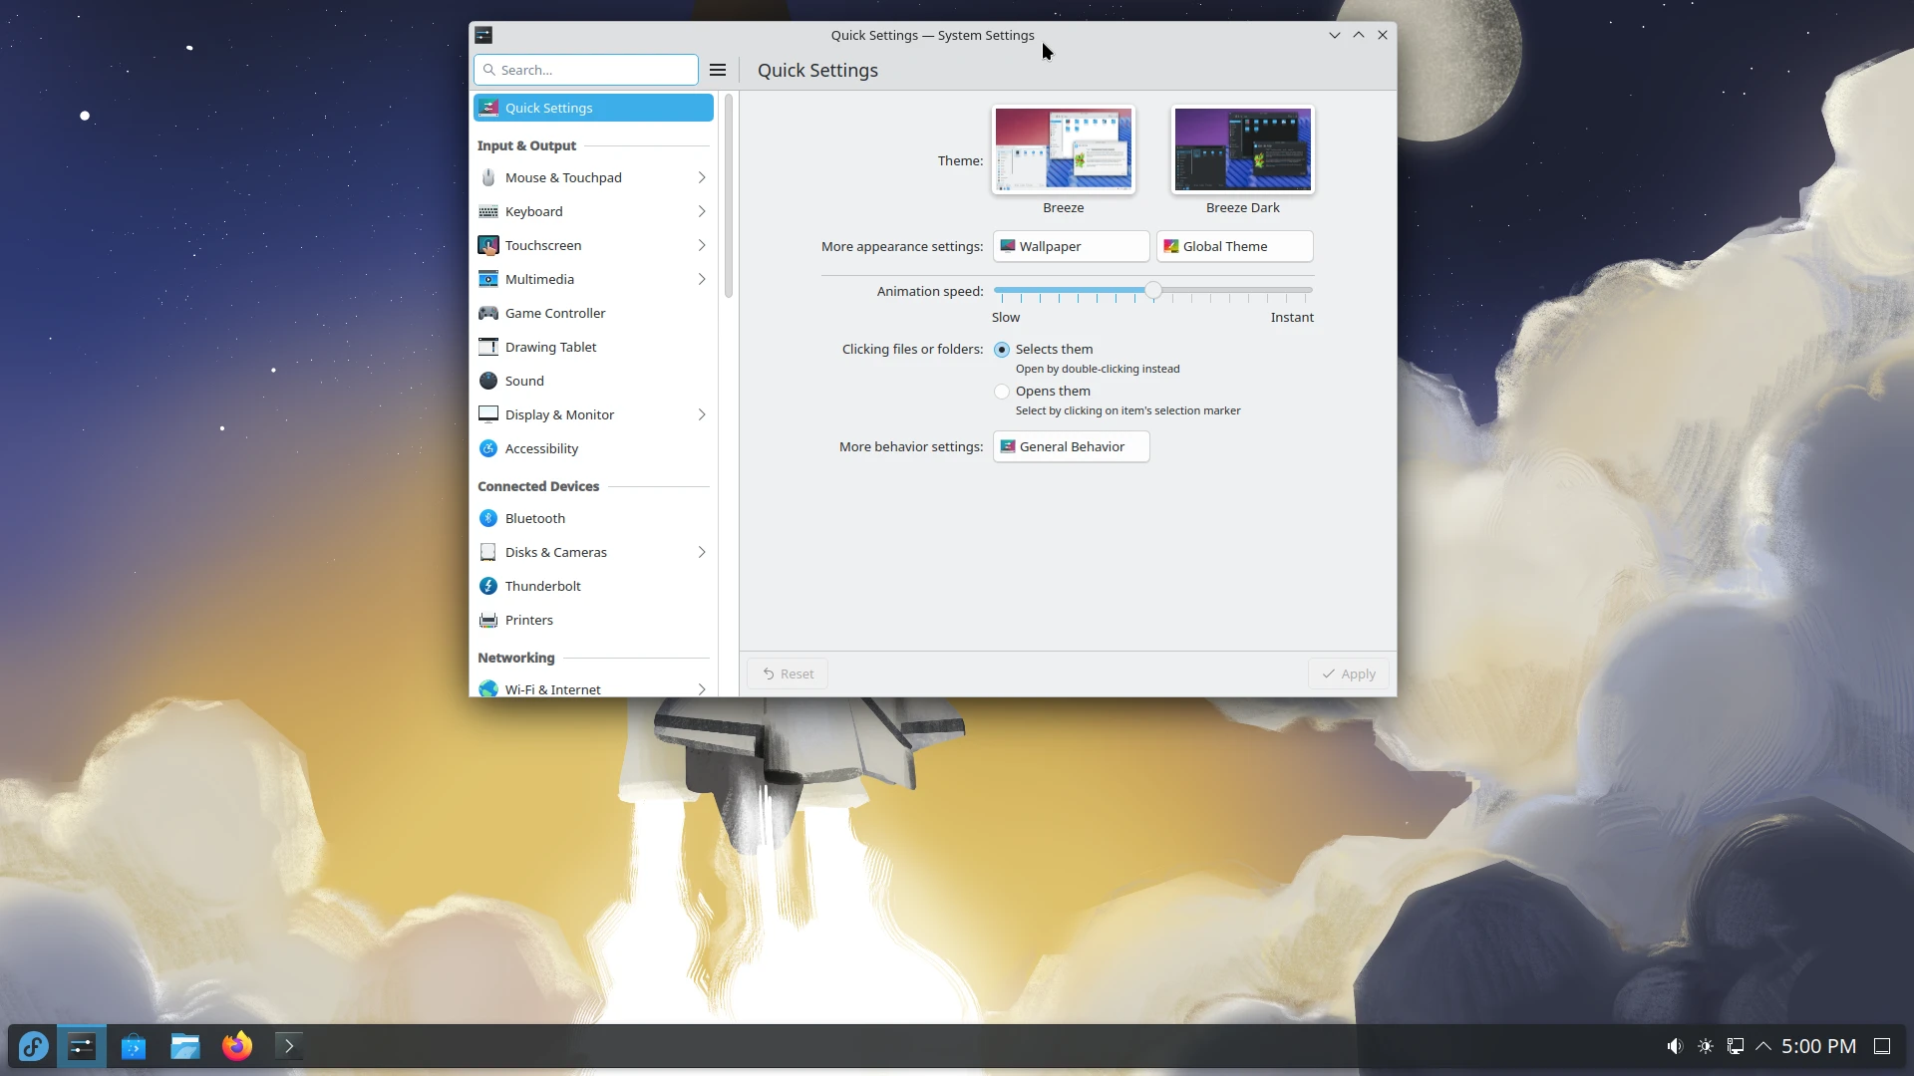Open Thunderbolt settings
Screen dimensions: 1914x1076
[542, 586]
